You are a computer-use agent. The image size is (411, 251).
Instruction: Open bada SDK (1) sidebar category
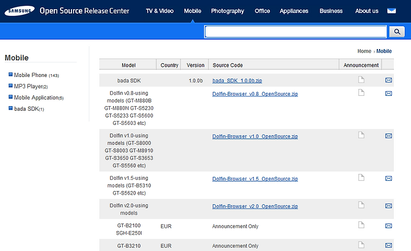pyautogui.click(x=29, y=109)
